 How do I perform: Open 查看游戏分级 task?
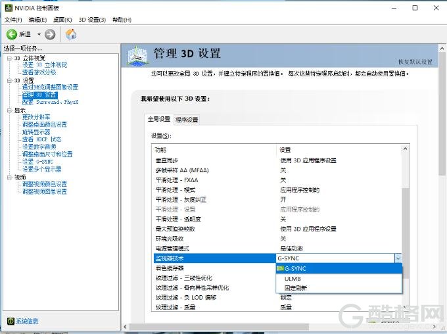39,72
